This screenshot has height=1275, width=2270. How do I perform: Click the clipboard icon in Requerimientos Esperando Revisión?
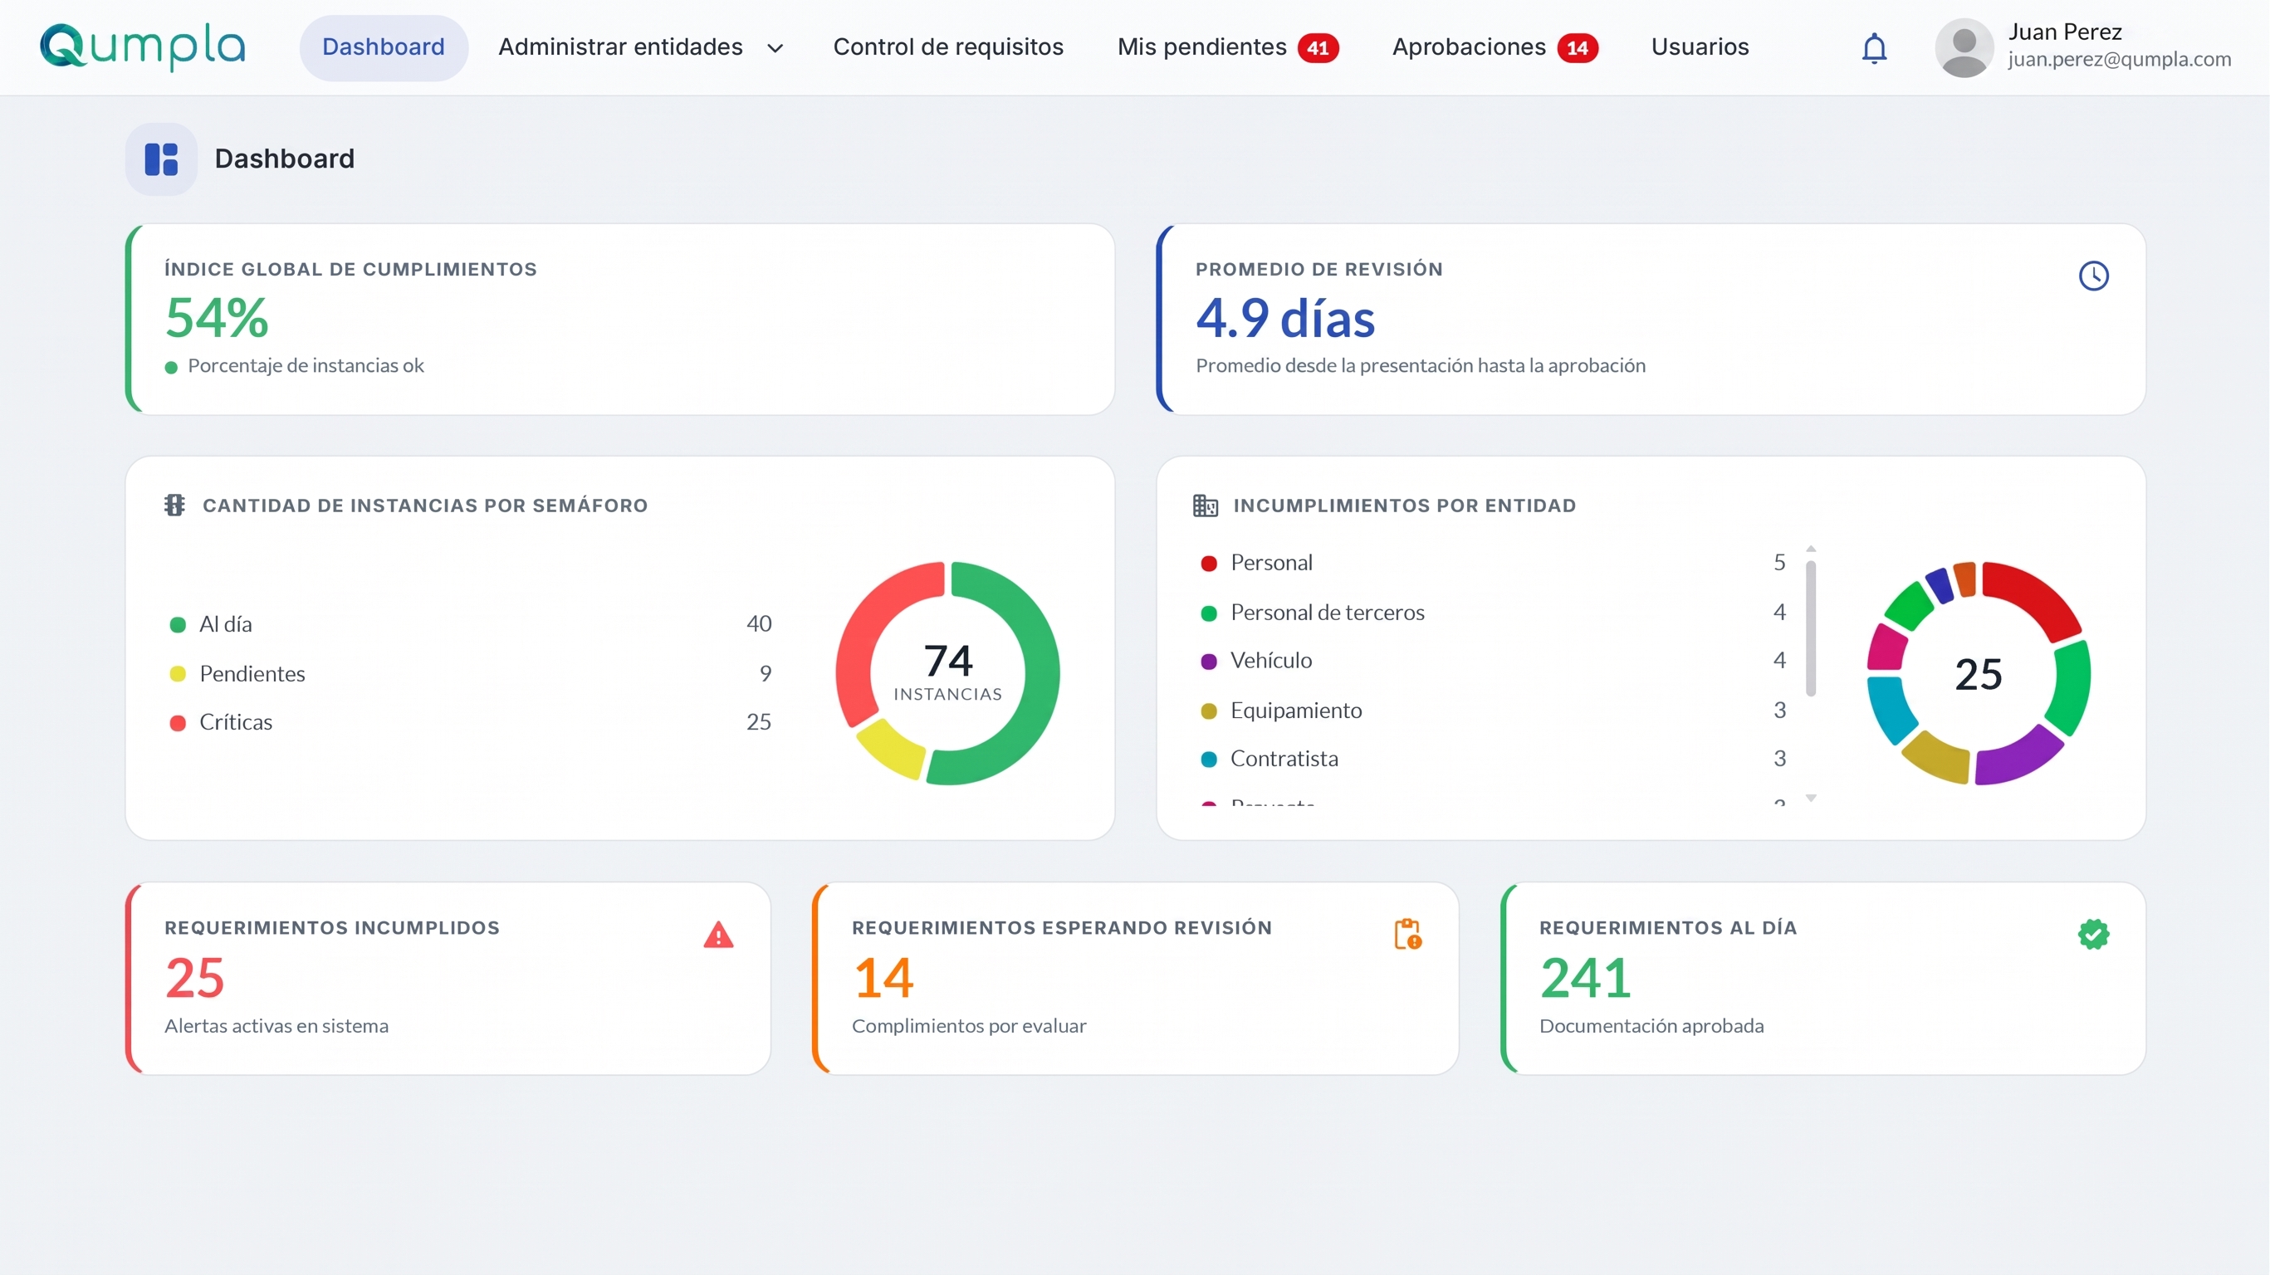(x=1407, y=934)
